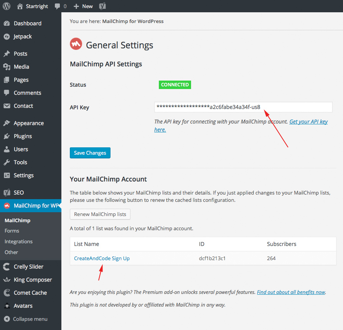This screenshot has height=330, width=343.
Task: Click the Users person icon
Action: pos(7,149)
